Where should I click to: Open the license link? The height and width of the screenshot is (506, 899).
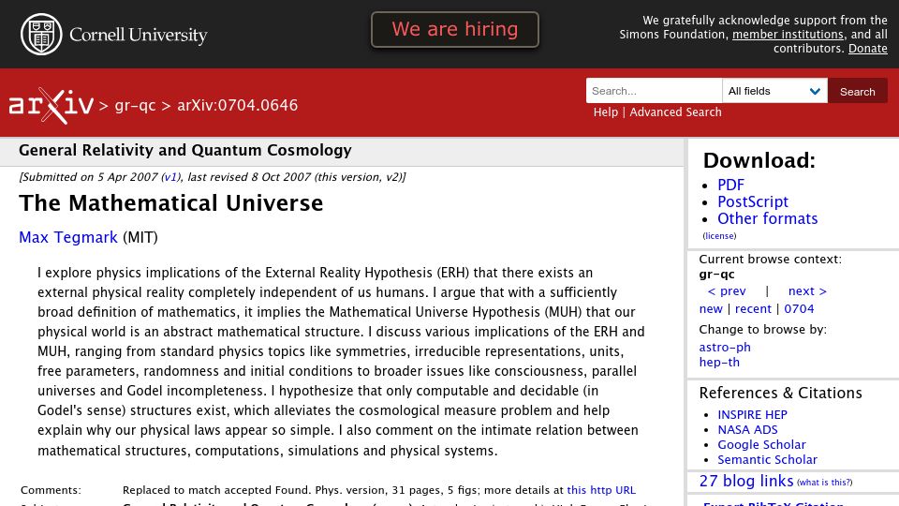[x=719, y=236]
